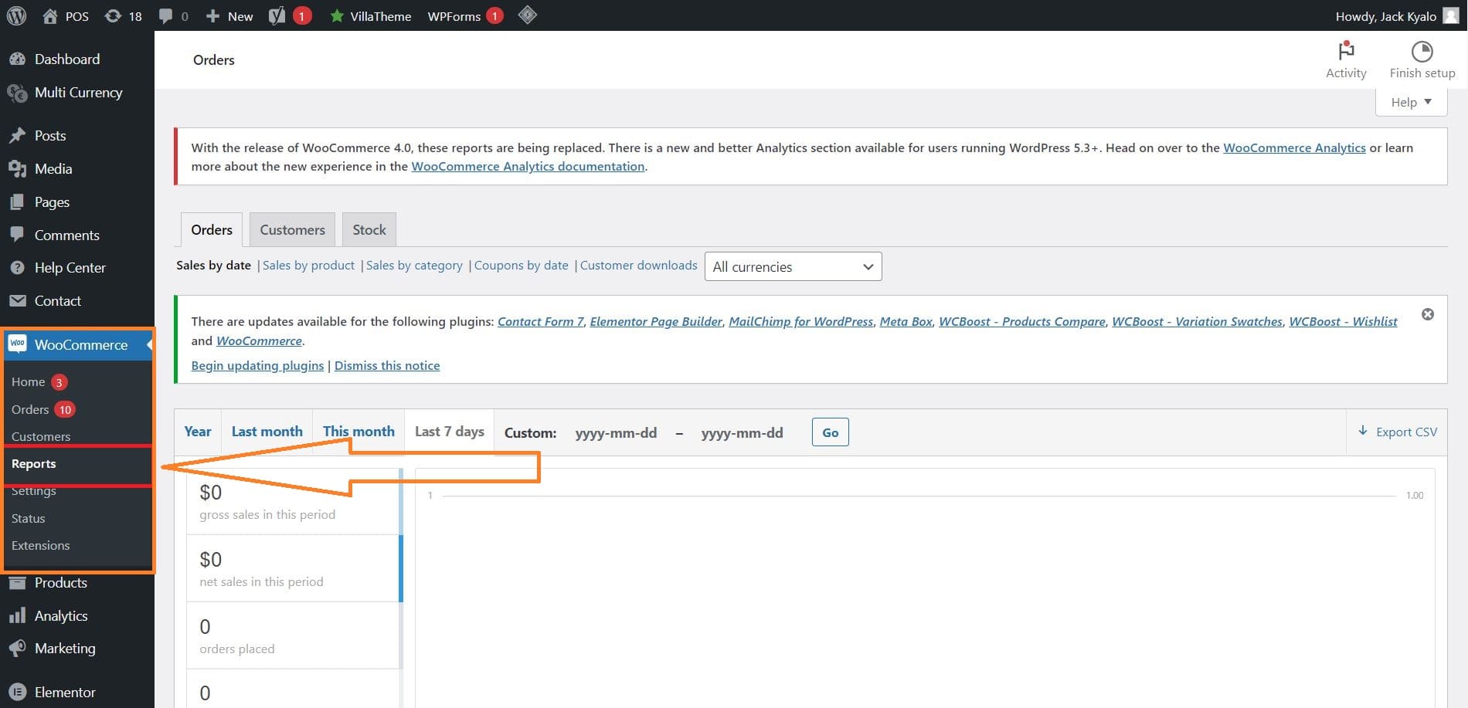Screen dimensions: 1468x708
Task: Open updates via the refresh icon showing 18
Action: [114, 15]
